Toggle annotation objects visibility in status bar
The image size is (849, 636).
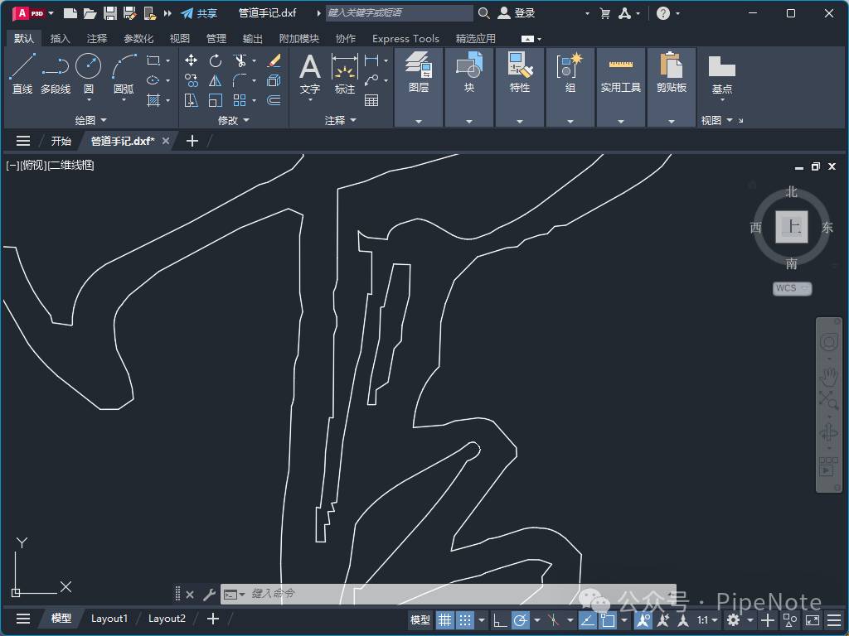[643, 619]
